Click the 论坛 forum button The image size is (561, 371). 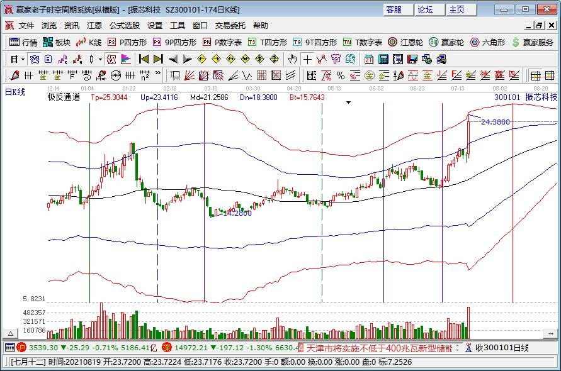[x=429, y=9]
